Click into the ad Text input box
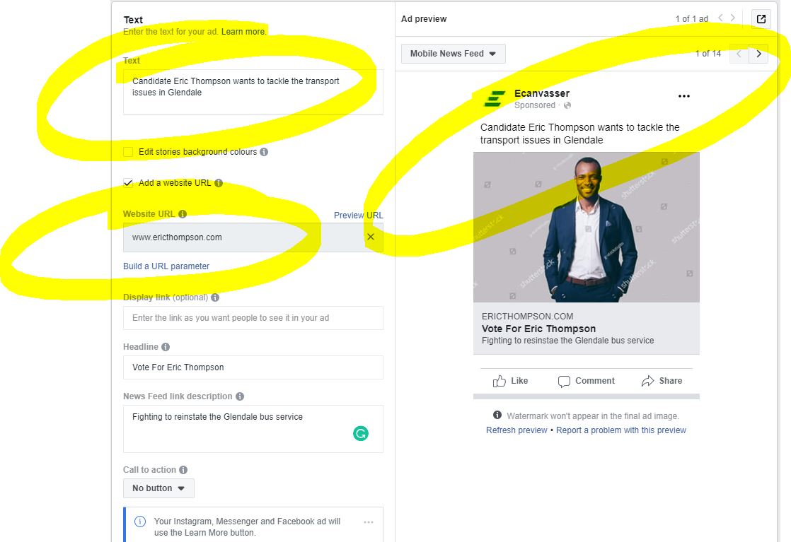 click(x=253, y=92)
